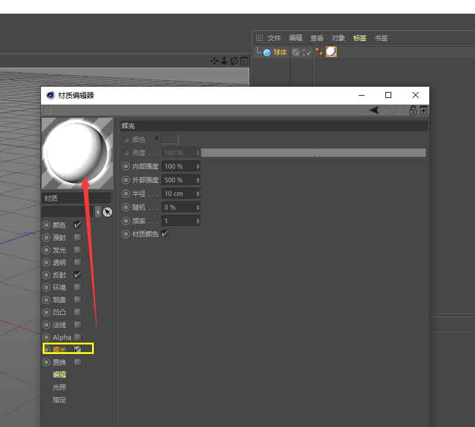The height and width of the screenshot is (427, 475).
Task: Click the back navigation arrow in the material editor
Action: (374, 110)
